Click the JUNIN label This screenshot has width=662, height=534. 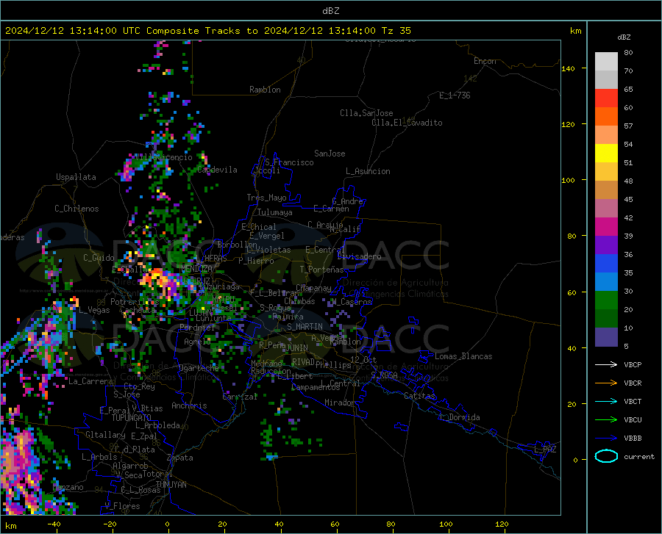[x=297, y=348]
